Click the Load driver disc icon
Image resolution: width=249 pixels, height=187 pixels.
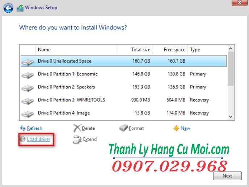point(23,139)
